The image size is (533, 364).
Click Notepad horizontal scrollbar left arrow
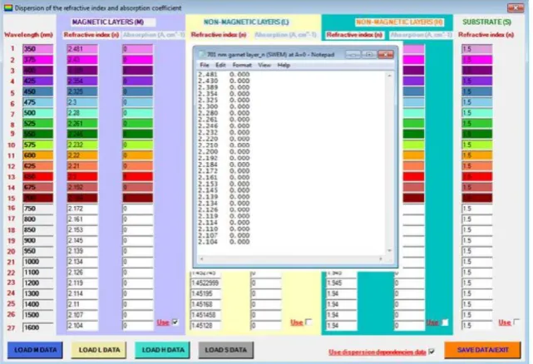tap(201, 259)
